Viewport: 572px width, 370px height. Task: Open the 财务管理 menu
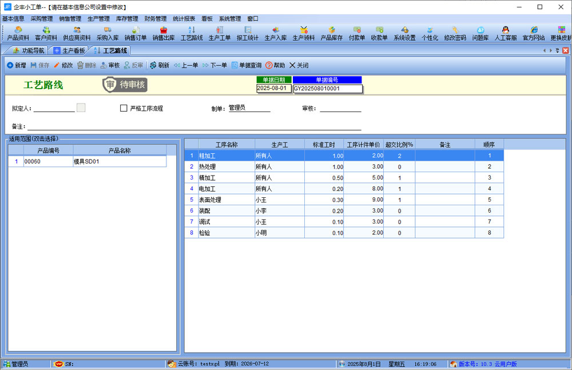(x=156, y=19)
